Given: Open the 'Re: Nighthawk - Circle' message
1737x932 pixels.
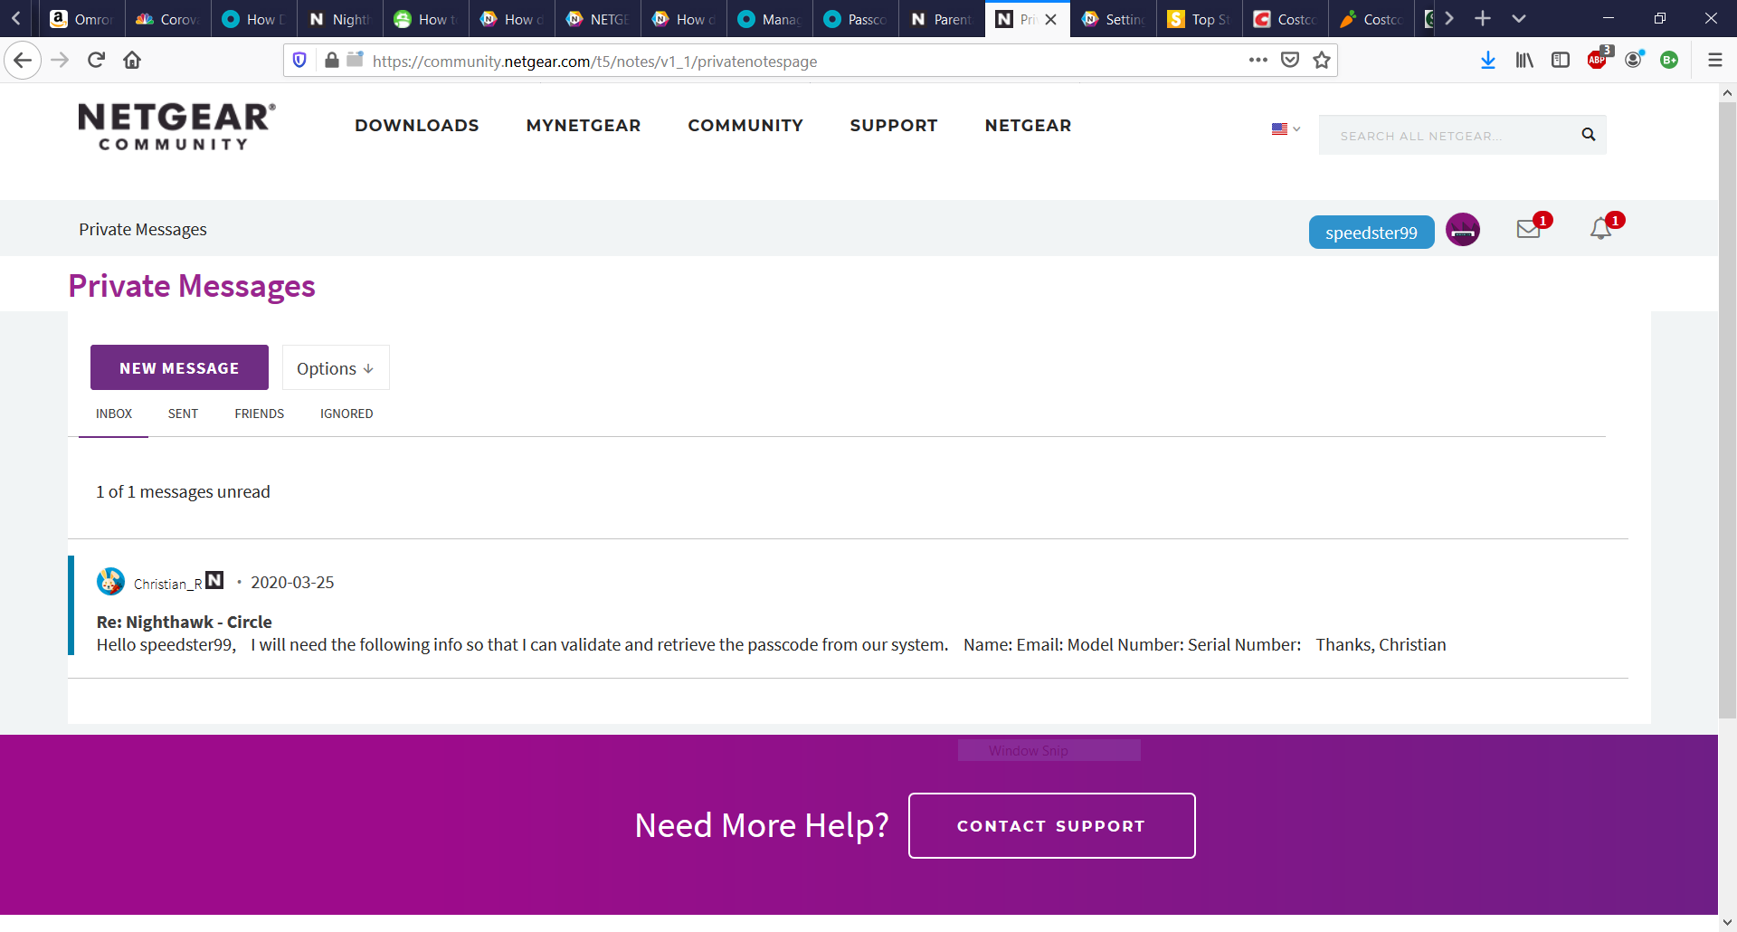Looking at the screenshot, I should [185, 622].
